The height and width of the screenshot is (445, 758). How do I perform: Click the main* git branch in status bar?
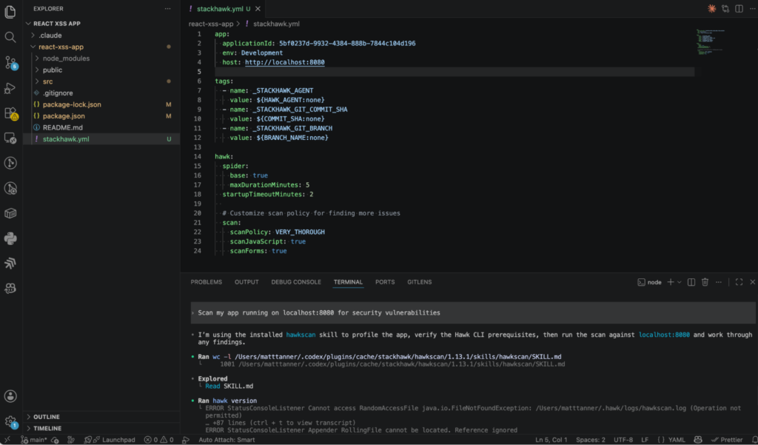[x=34, y=440]
